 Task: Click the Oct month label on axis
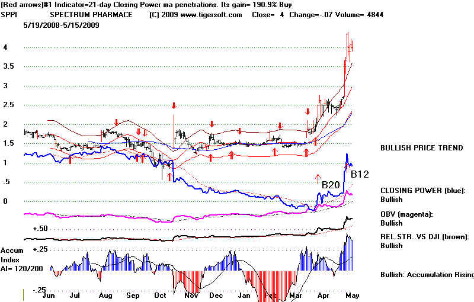[x=160, y=295]
